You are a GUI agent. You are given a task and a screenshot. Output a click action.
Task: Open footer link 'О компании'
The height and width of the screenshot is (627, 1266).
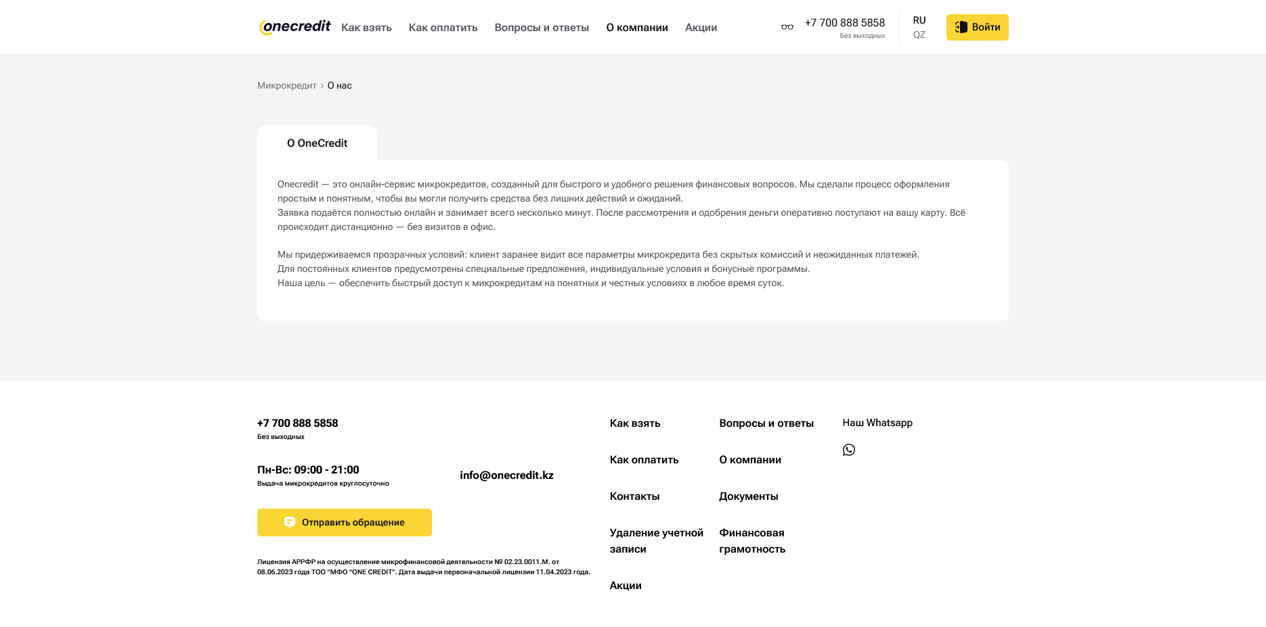750,460
